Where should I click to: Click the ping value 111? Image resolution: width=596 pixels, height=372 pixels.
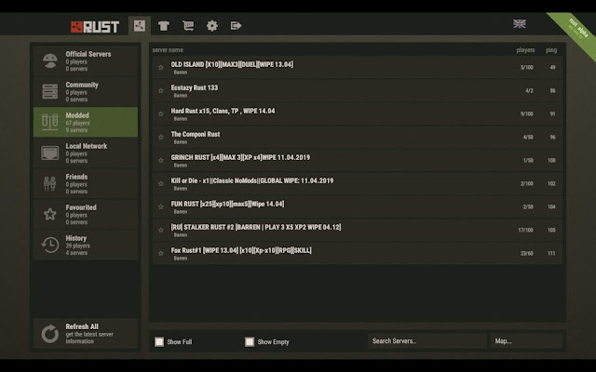[551, 253]
